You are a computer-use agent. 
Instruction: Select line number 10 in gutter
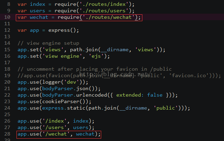click(7, 17)
